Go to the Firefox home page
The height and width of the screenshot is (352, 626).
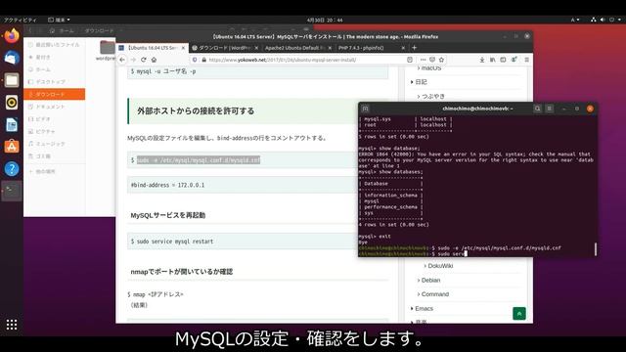click(154, 60)
